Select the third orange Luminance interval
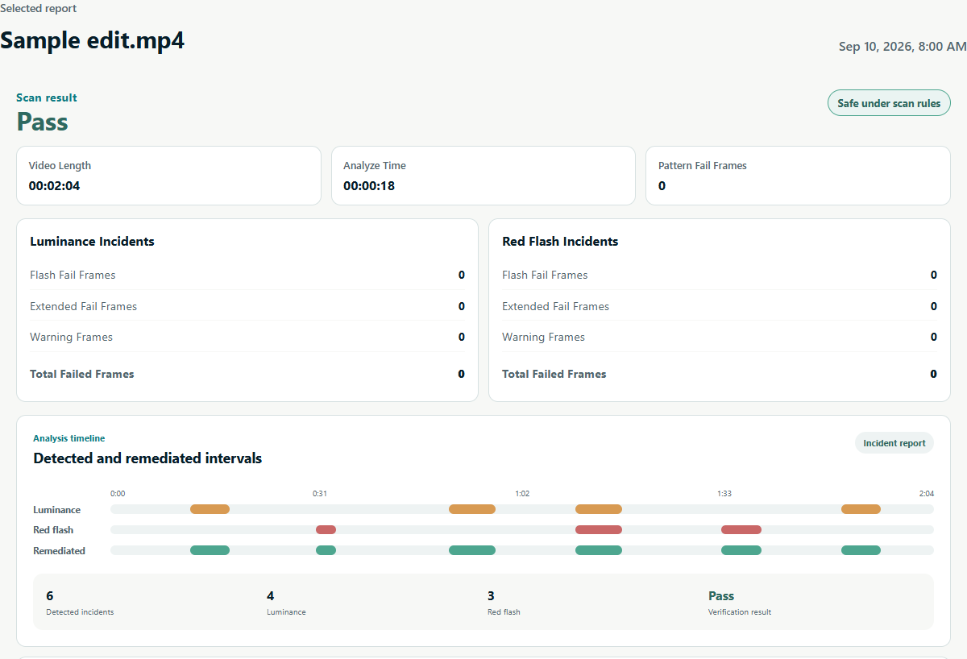The image size is (967, 659). [599, 509]
